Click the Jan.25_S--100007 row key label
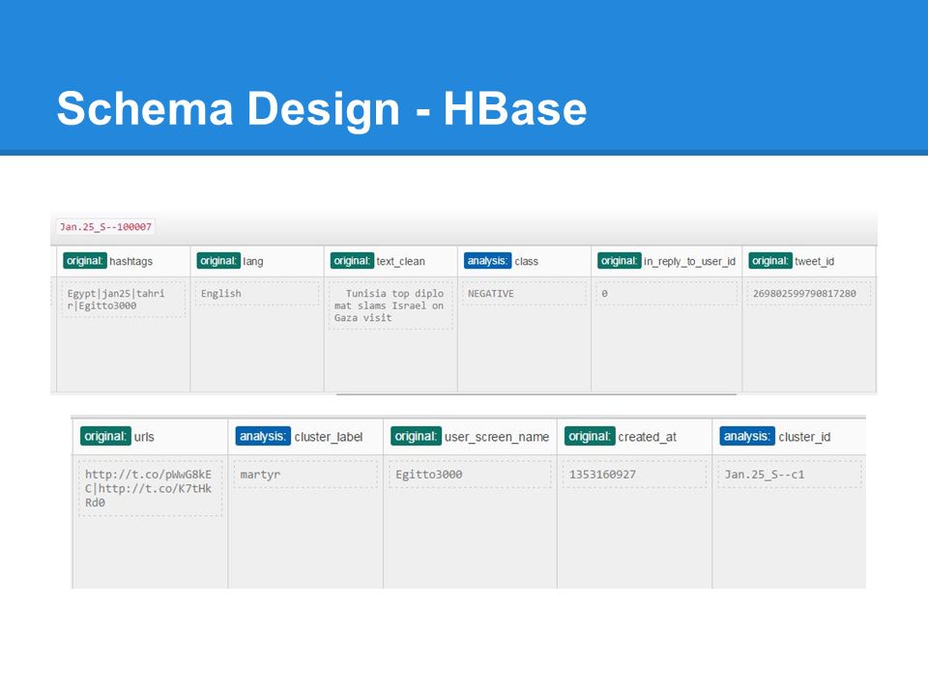Image resolution: width=928 pixels, height=696 pixels. pos(105,226)
